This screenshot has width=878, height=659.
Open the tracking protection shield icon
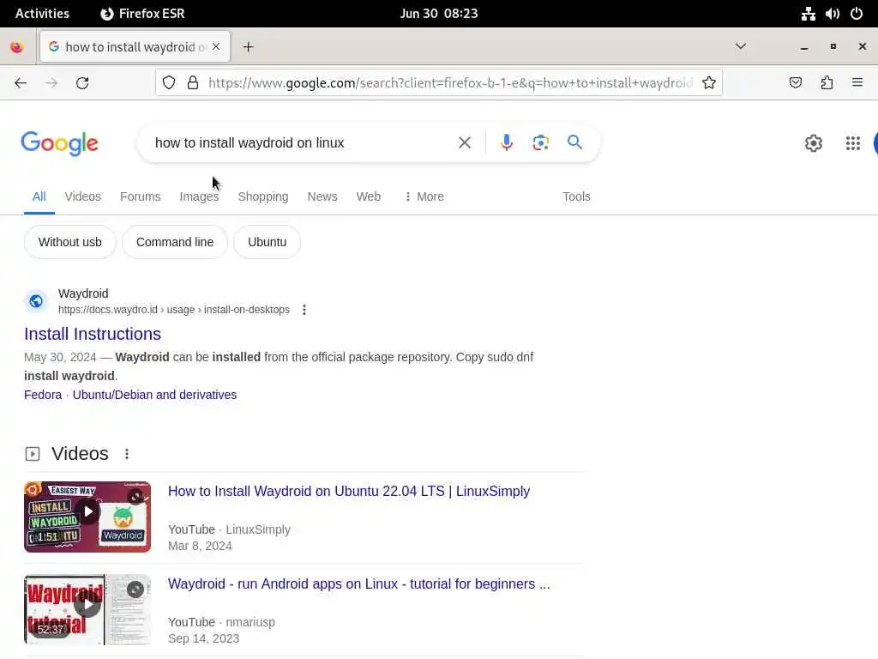(x=169, y=83)
